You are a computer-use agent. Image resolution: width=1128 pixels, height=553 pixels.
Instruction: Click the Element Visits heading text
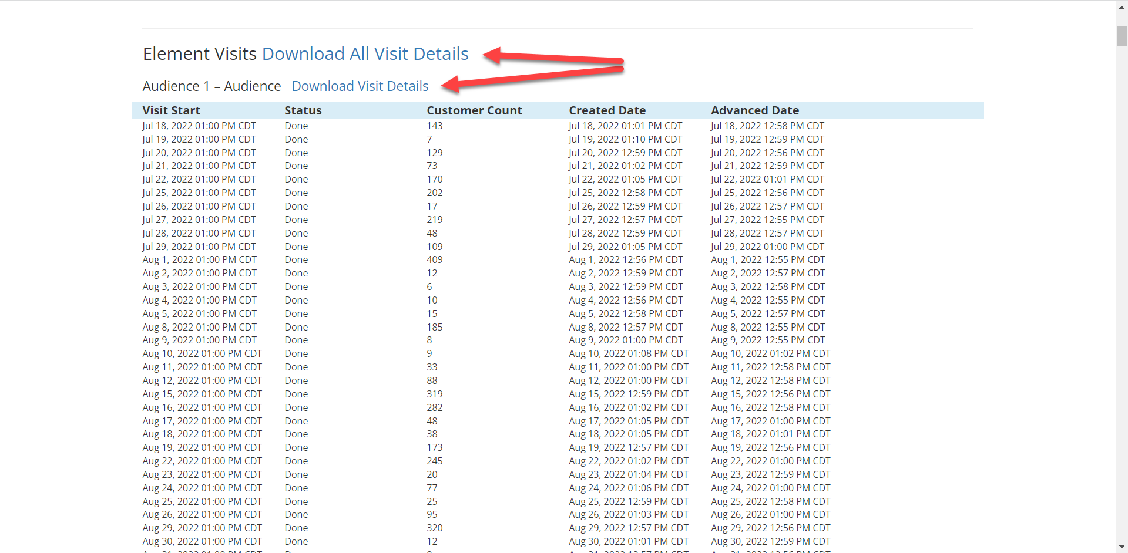pos(200,54)
